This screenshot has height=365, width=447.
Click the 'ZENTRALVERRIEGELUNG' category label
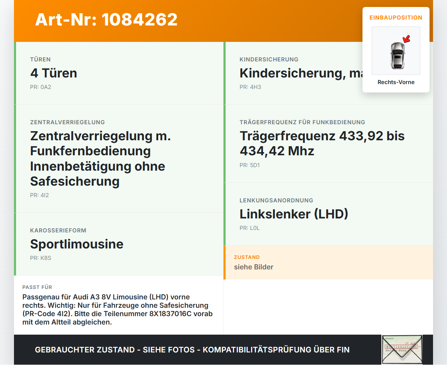[x=67, y=122]
